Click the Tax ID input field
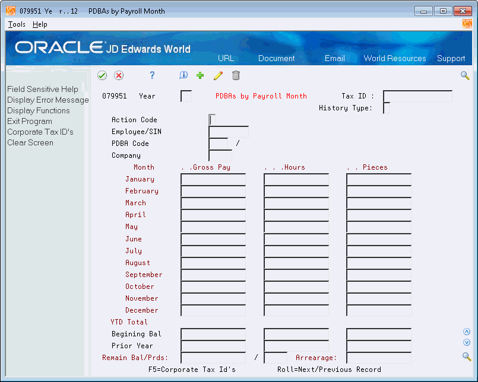 coord(417,96)
